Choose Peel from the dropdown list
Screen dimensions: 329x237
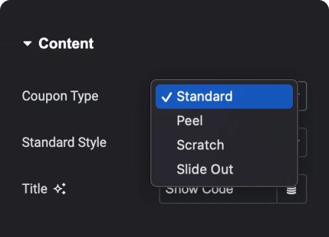190,120
